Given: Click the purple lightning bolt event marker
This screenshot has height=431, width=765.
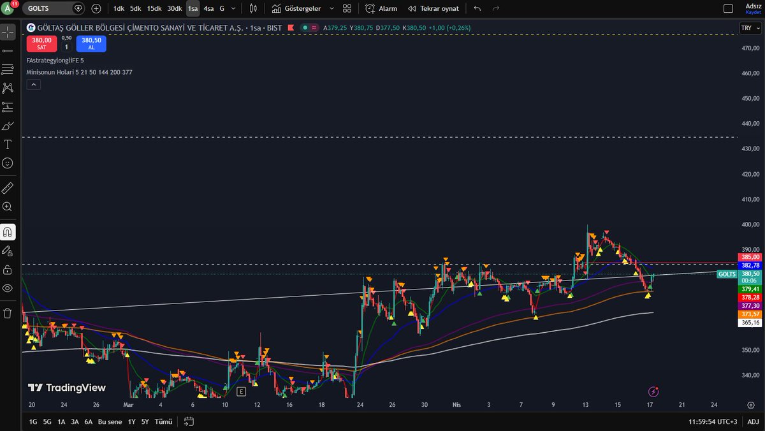Looking at the screenshot, I should coord(653,391).
